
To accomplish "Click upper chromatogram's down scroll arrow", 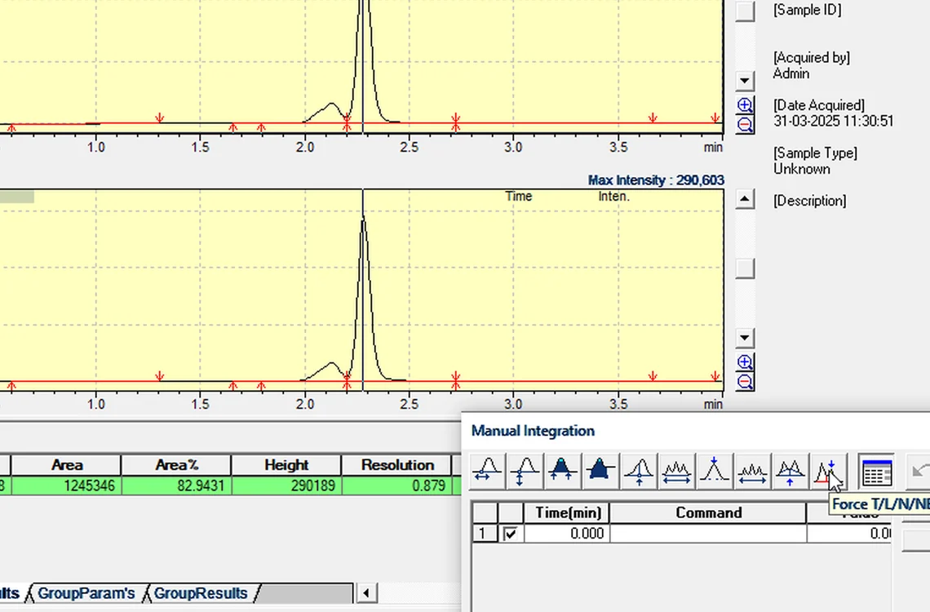I will point(745,80).
